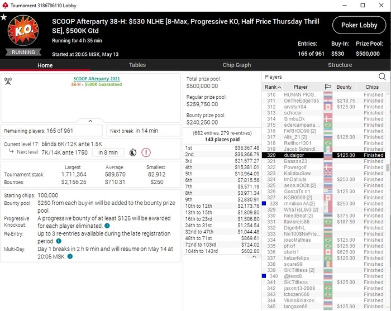Screen dimensions: 391x311
Task: Select player row dudaigor
Action: click(x=323, y=155)
